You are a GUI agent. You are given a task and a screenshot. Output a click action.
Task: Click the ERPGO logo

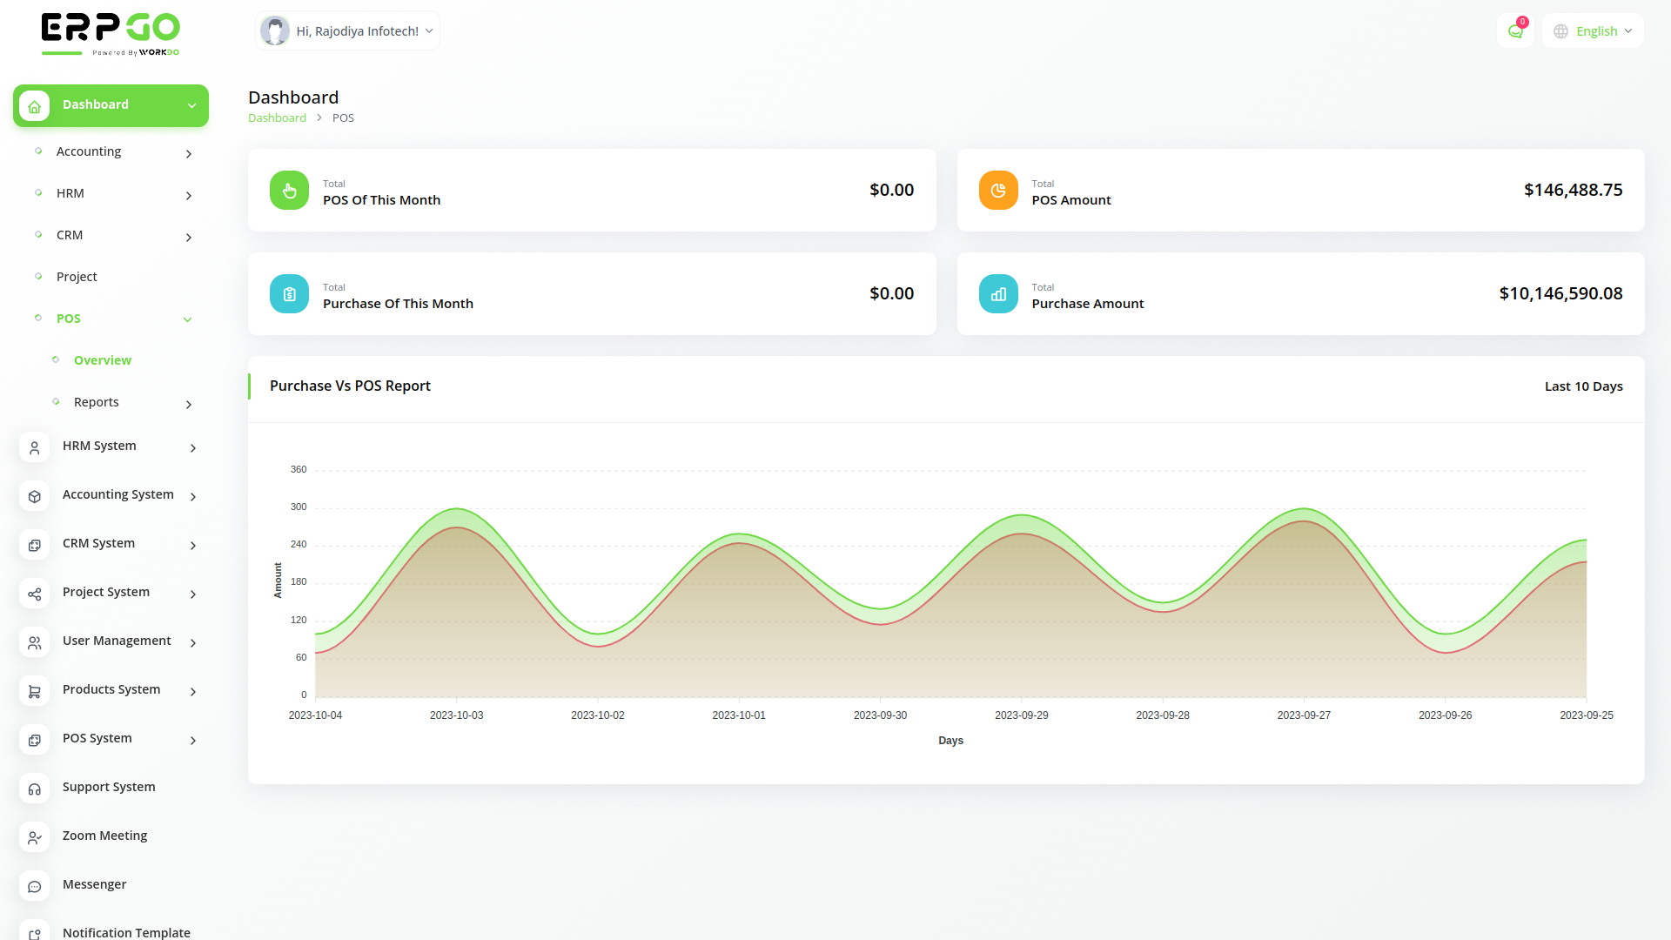click(110, 33)
